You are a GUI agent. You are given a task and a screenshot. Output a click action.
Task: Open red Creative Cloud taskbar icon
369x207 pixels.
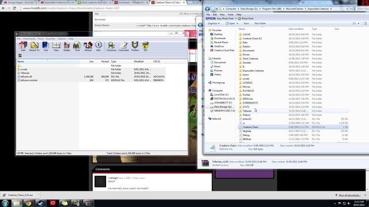pos(52,203)
